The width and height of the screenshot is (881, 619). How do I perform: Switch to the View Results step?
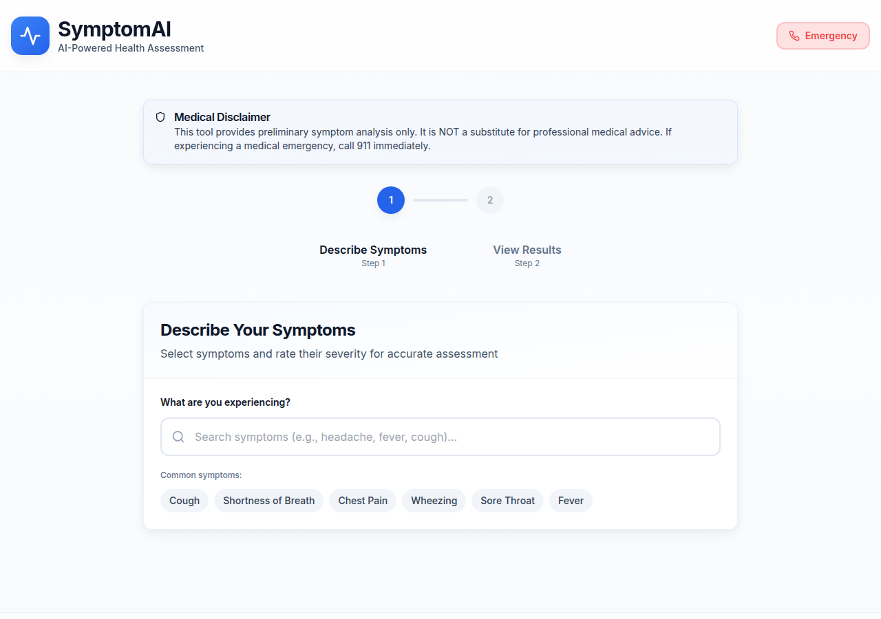[527, 250]
